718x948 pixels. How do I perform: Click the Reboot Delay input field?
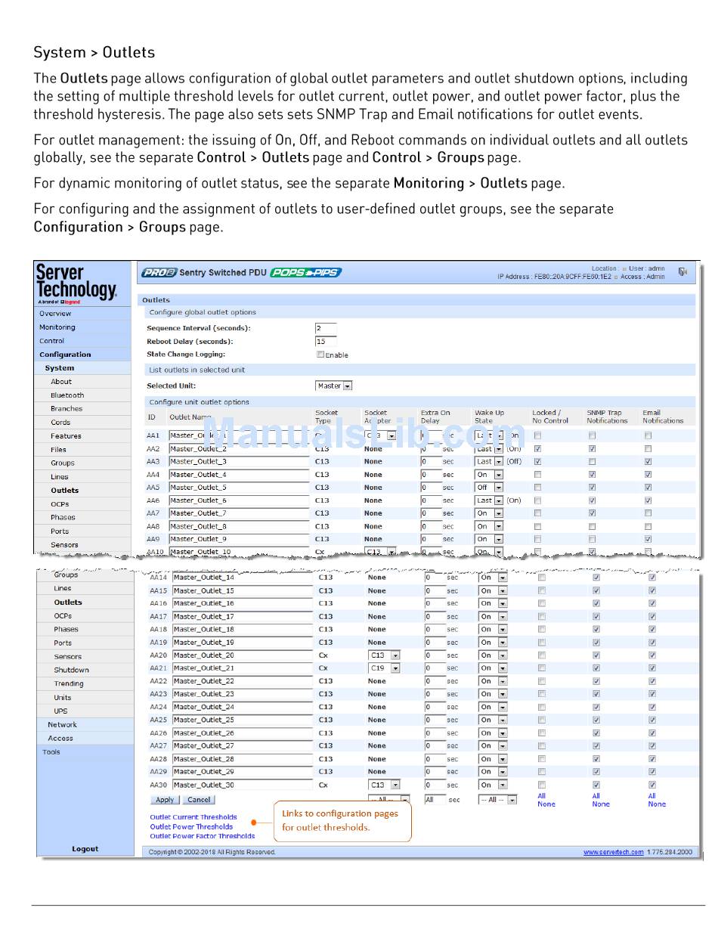(326, 341)
